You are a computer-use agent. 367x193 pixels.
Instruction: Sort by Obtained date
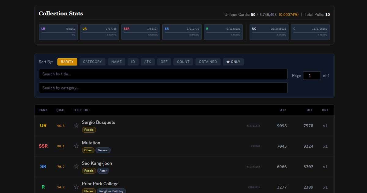click(x=208, y=62)
